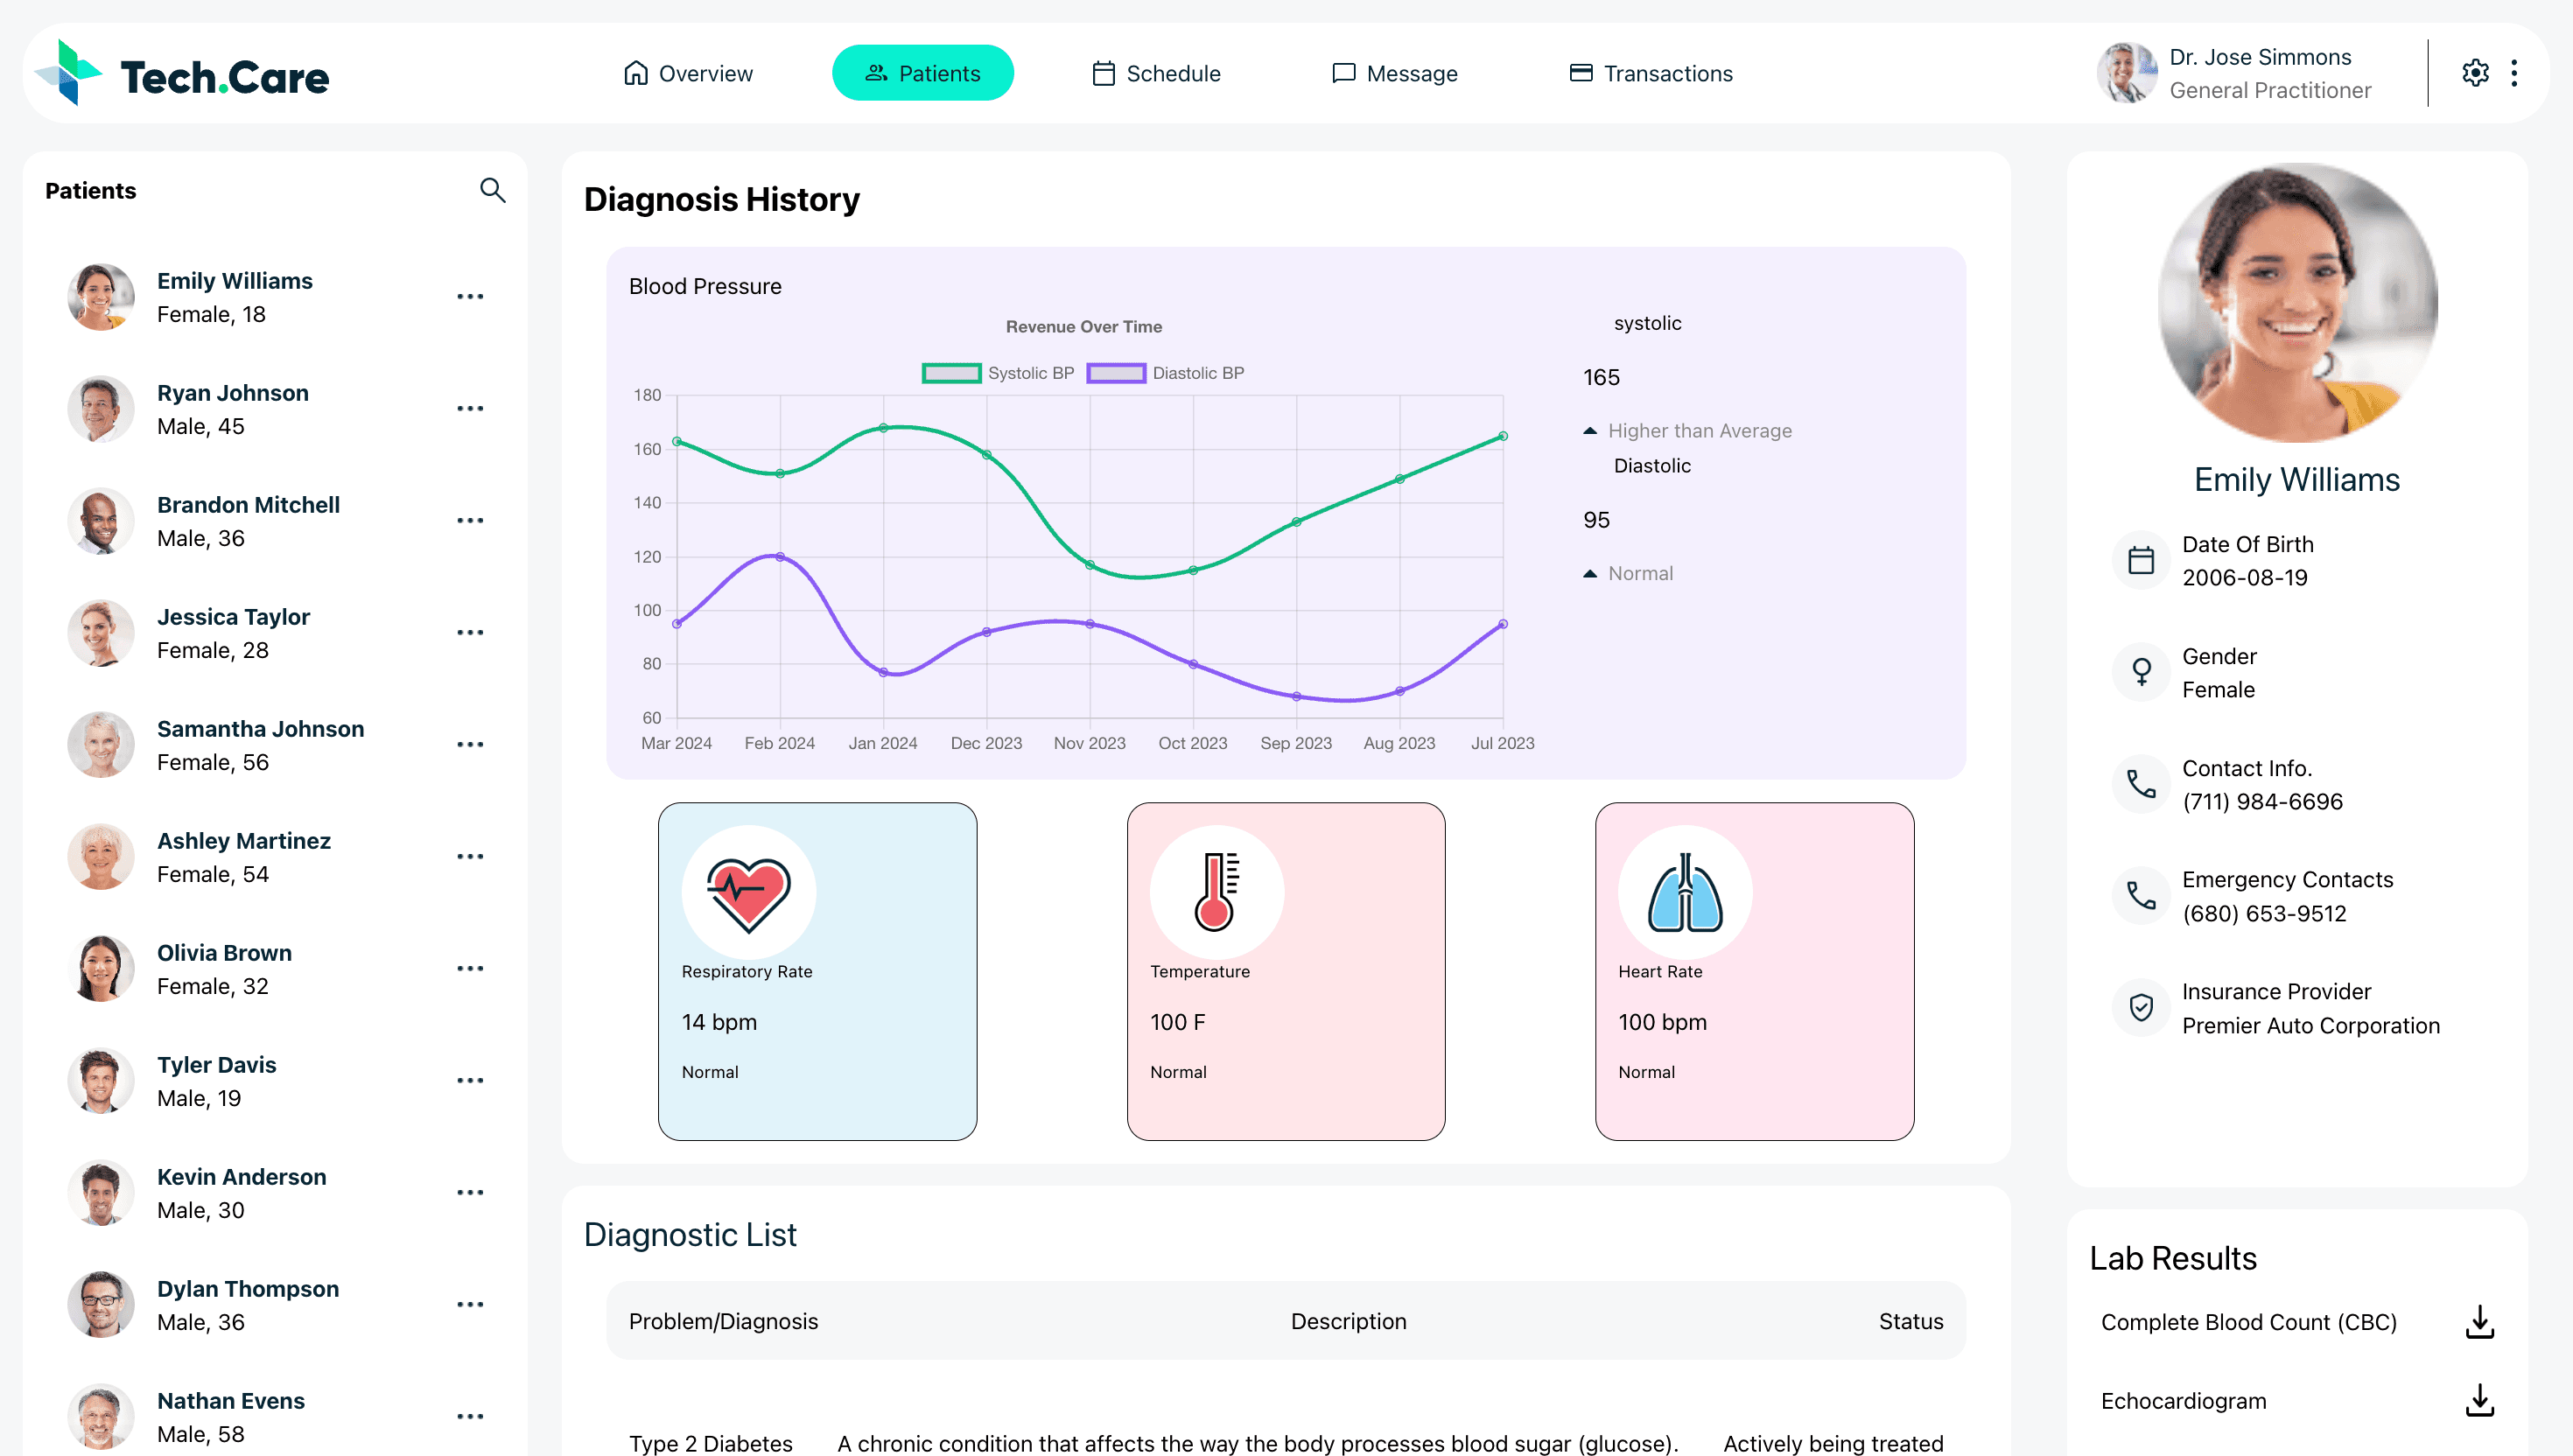Open the Message tab

coord(1394,73)
